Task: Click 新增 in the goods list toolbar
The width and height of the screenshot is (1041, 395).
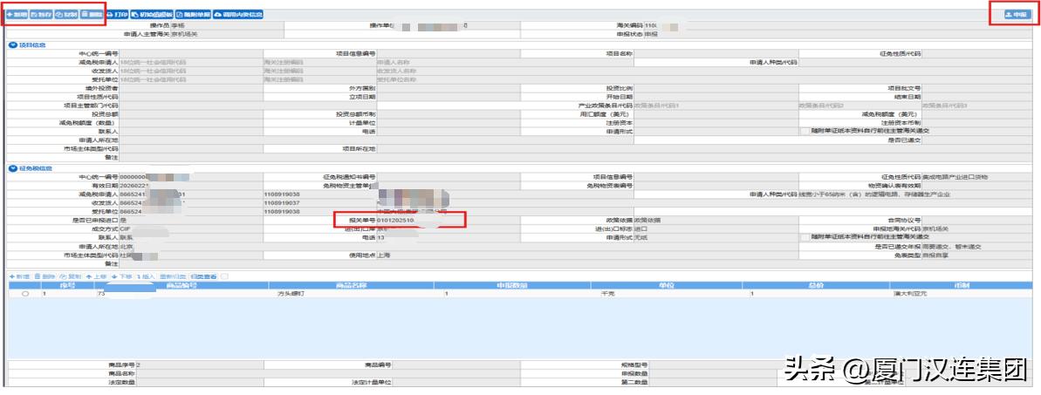Action: point(18,276)
